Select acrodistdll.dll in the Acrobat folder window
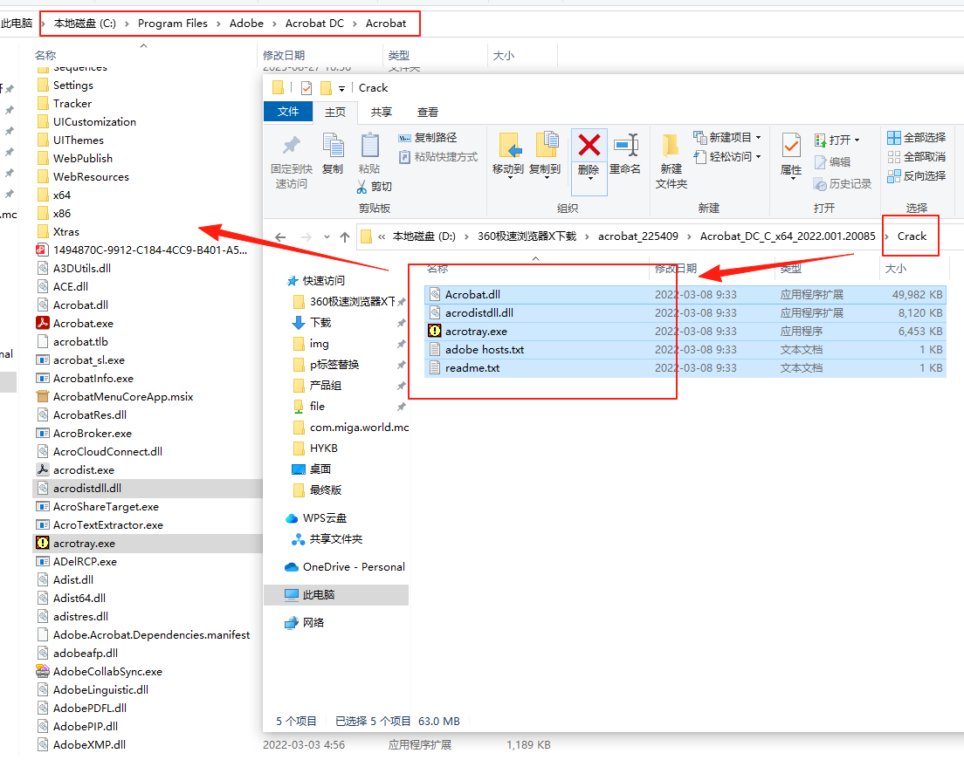The height and width of the screenshot is (760, 964). point(148,489)
